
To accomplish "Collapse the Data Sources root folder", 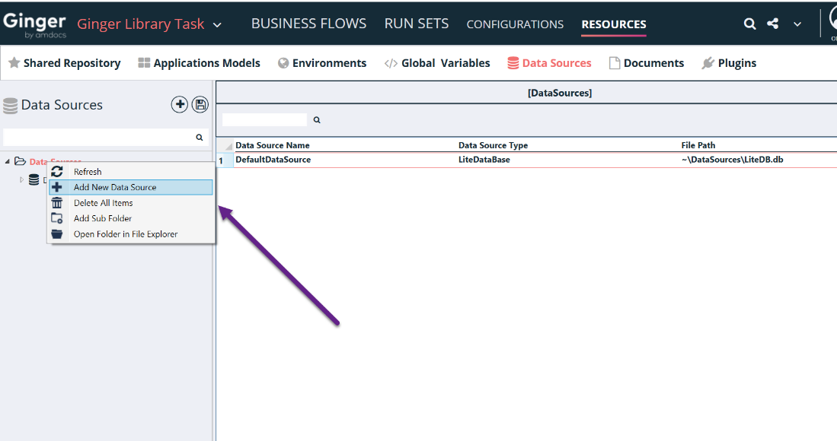I will click(8, 161).
